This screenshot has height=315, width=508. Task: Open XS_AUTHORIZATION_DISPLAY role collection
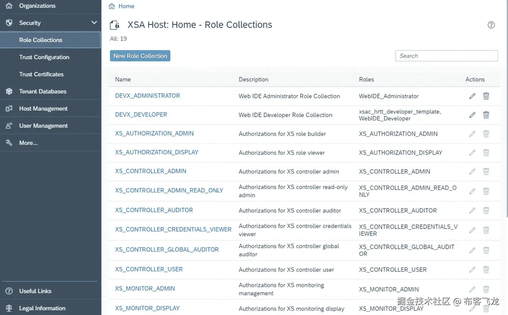(157, 152)
